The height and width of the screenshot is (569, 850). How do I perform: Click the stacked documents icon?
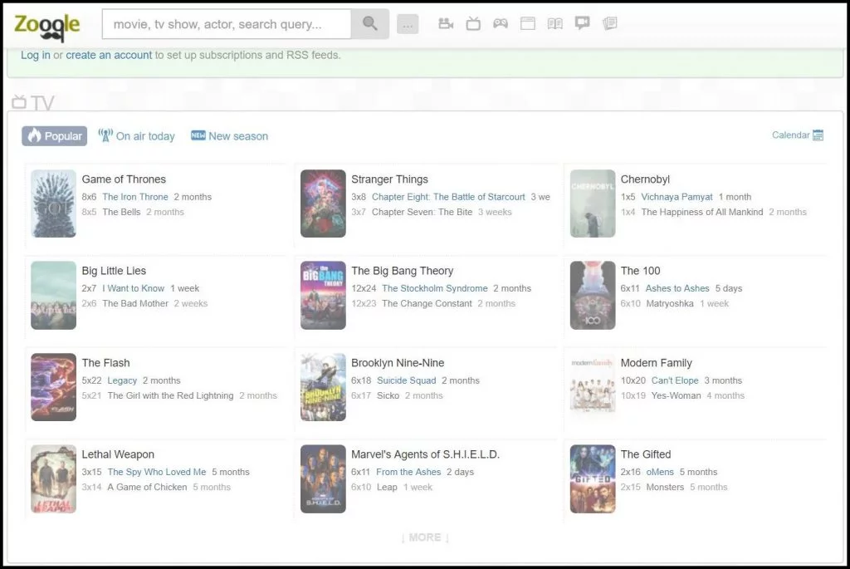click(609, 24)
